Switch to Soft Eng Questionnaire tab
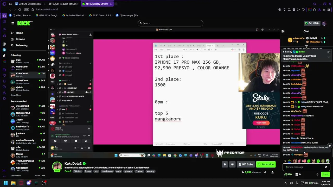 (30, 4)
